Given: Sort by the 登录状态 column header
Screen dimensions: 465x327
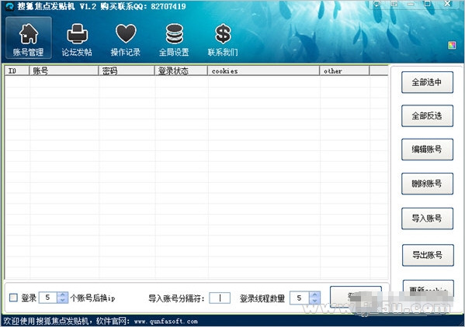Looking at the screenshot, I should pyautogui.click(x=181, y=71).
